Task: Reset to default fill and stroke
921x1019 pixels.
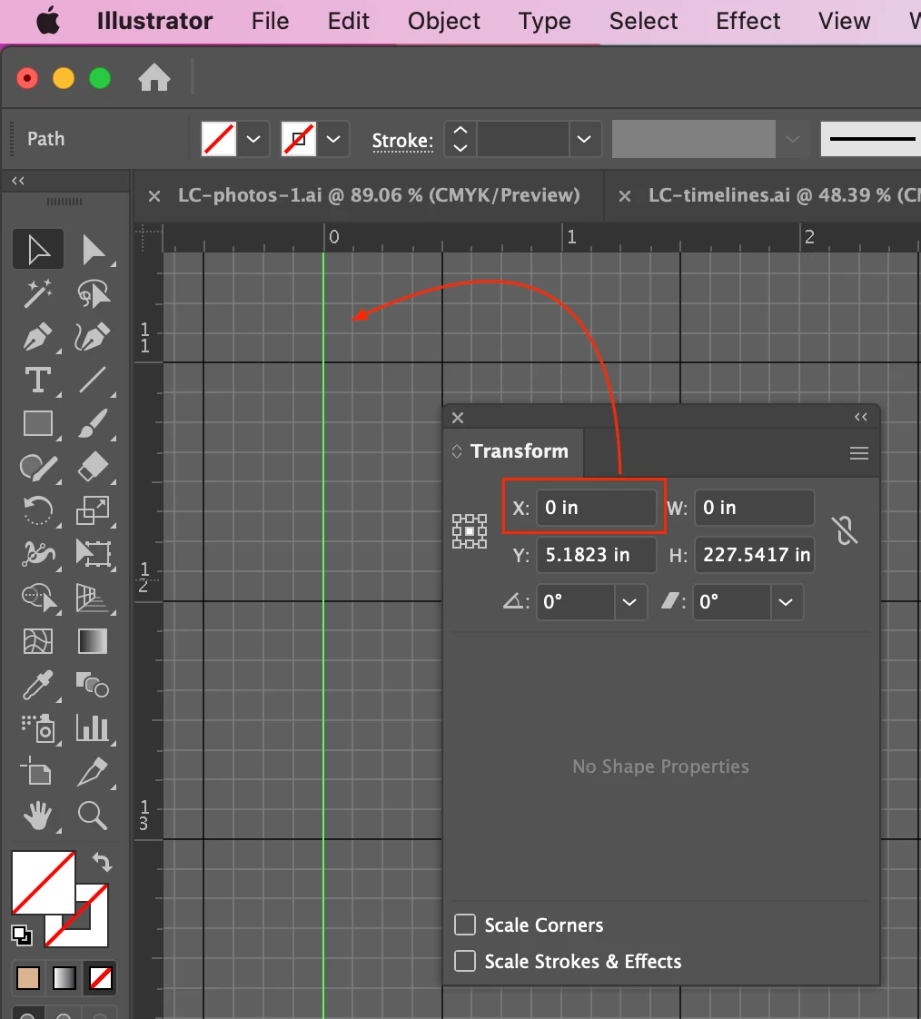Action: (x=22, y=935)
